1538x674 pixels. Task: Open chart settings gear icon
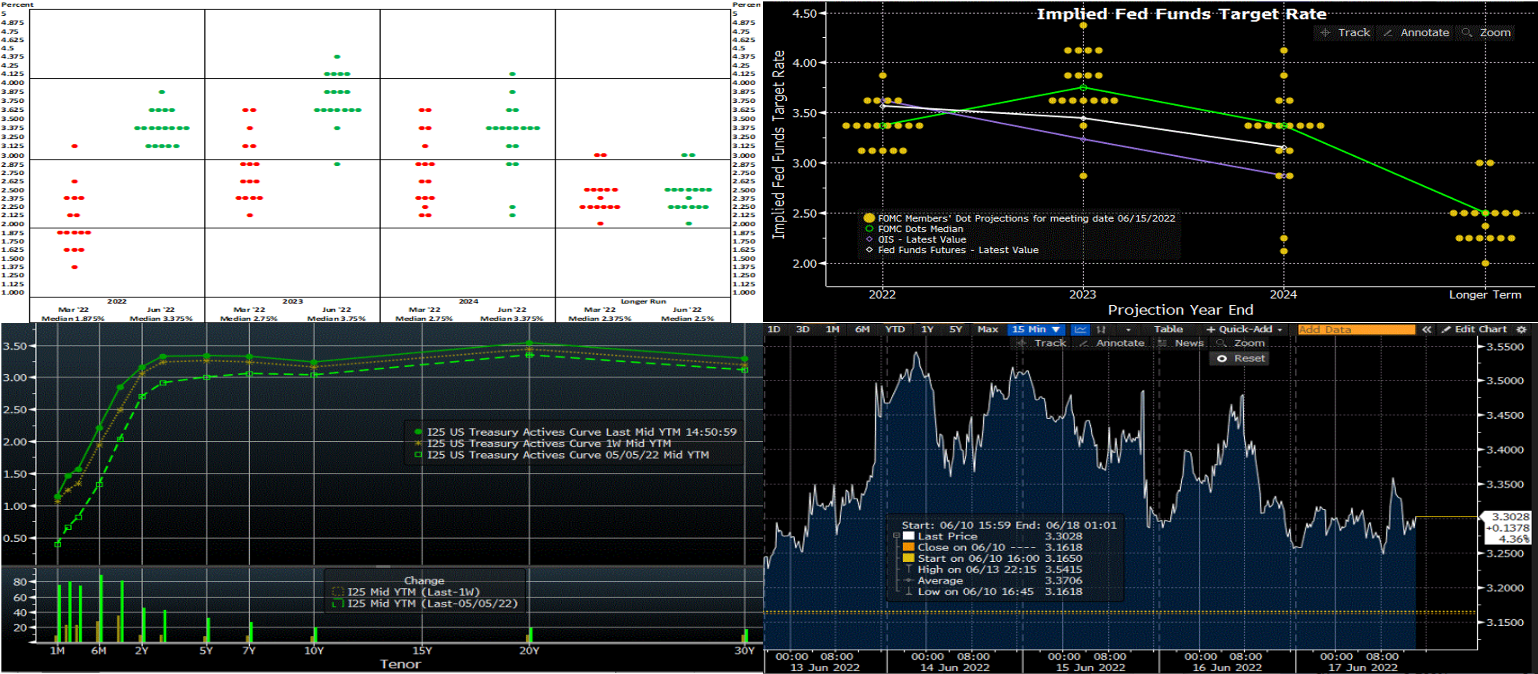coord(1521,330)
